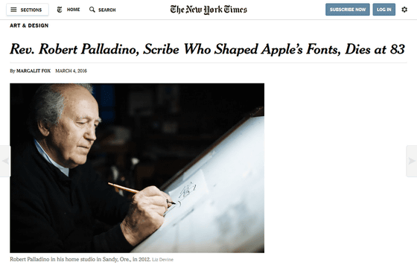Open the Art & Design section link
Image resolution: width=417 pixels, height=268 pixels.
[x=29, y=25]
